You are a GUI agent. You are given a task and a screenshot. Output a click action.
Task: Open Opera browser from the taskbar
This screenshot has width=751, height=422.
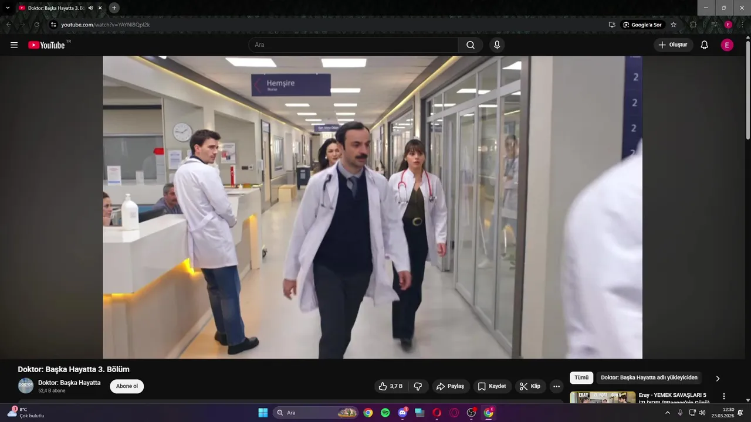click(x=437, y=413)
